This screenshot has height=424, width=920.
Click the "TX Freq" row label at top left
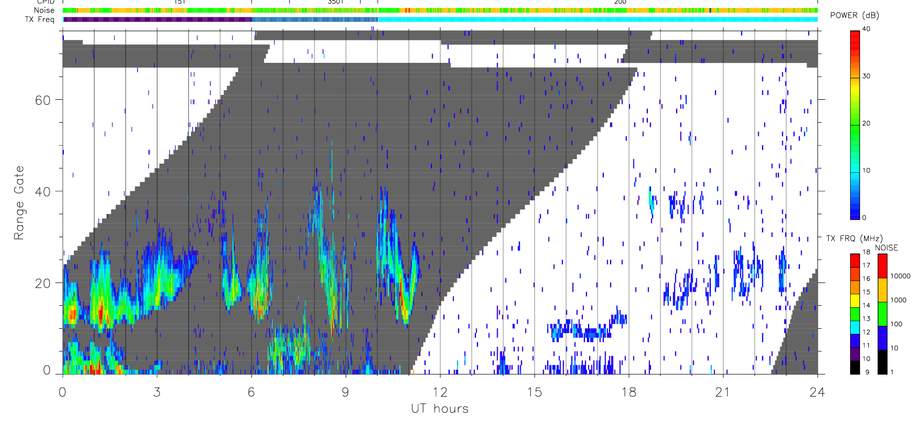(x=39, y=19)
